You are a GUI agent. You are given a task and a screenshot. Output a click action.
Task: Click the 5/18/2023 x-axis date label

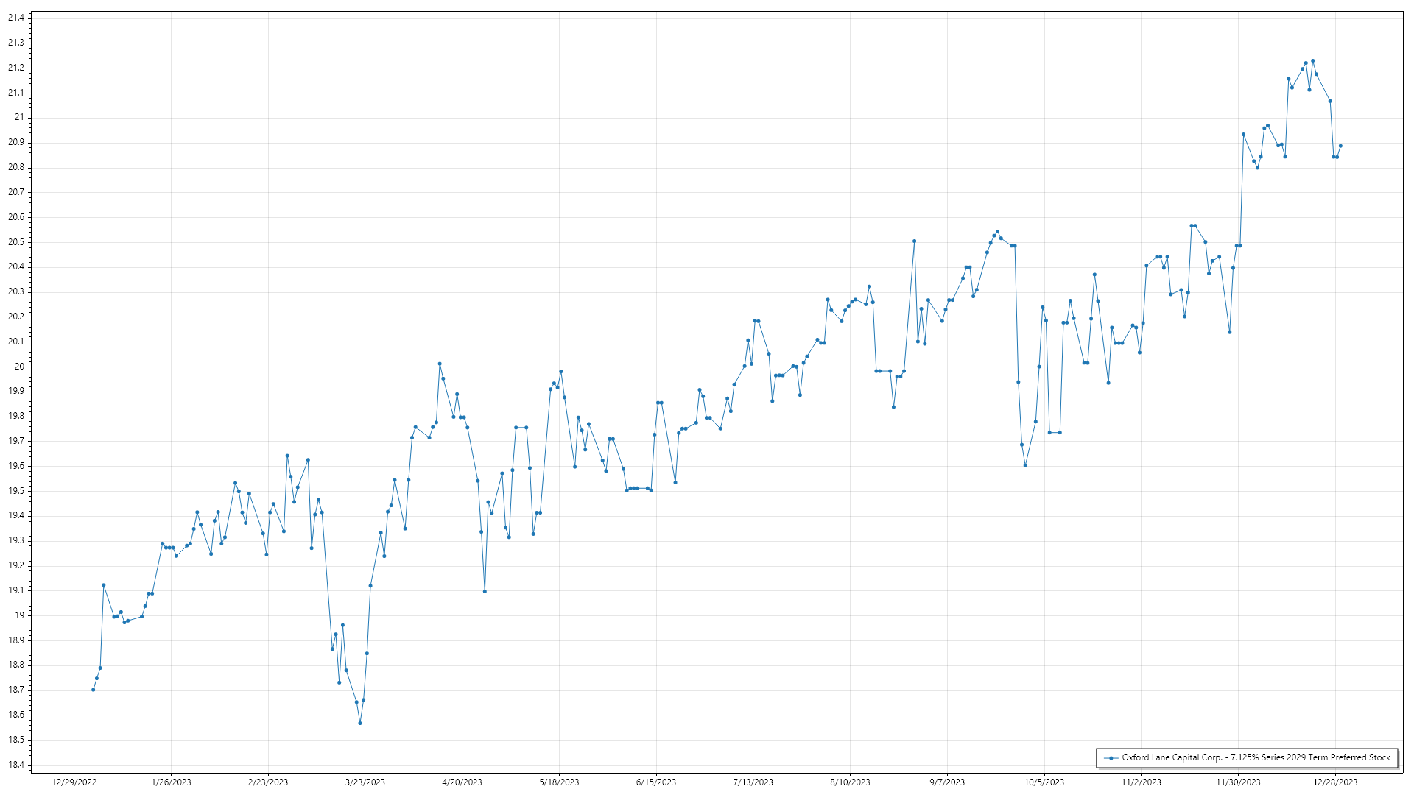click(x=559, y=782)
